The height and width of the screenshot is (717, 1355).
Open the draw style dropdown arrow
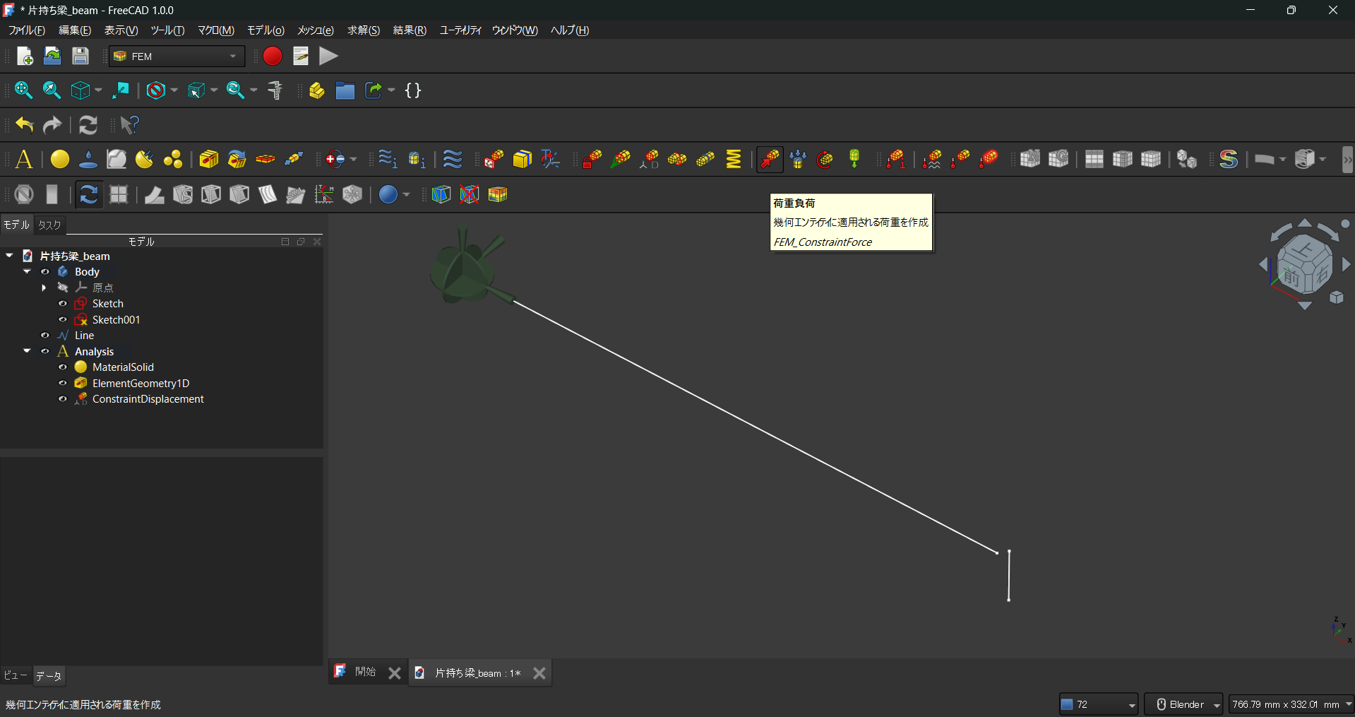tap(174, 90)
